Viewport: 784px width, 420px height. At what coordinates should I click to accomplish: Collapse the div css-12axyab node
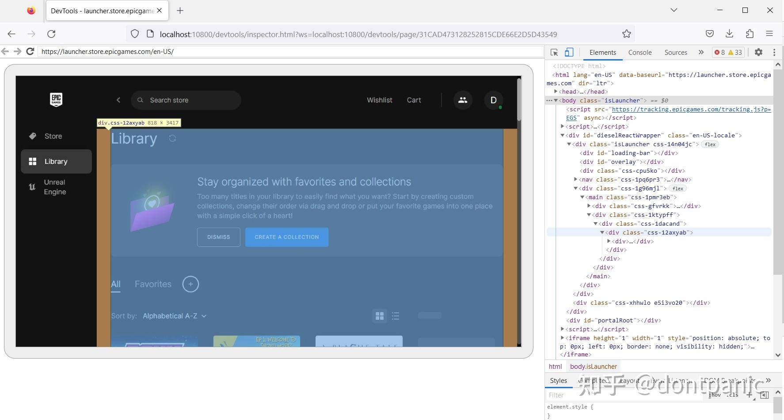(x=602, y=232)
